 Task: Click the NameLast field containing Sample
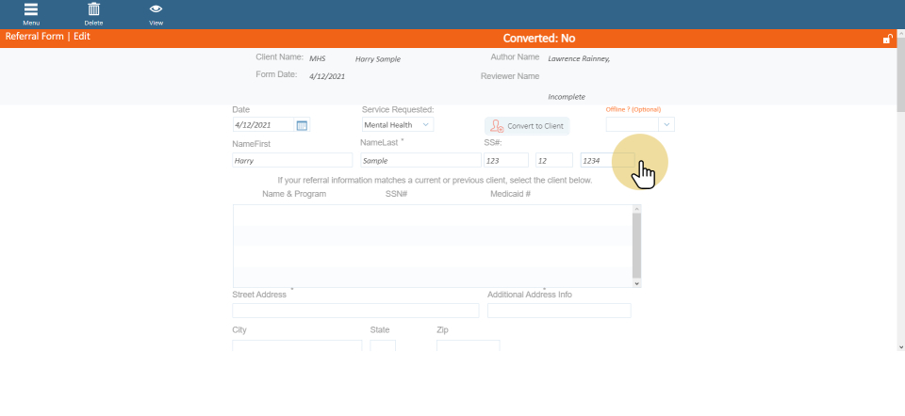[x=420, y=161]
